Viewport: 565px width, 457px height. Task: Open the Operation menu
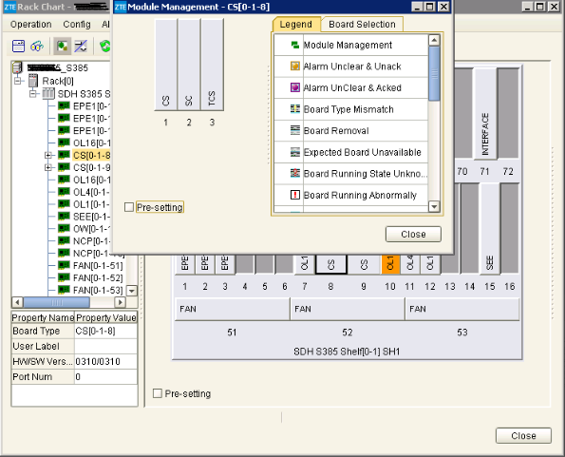coord(31,24)
